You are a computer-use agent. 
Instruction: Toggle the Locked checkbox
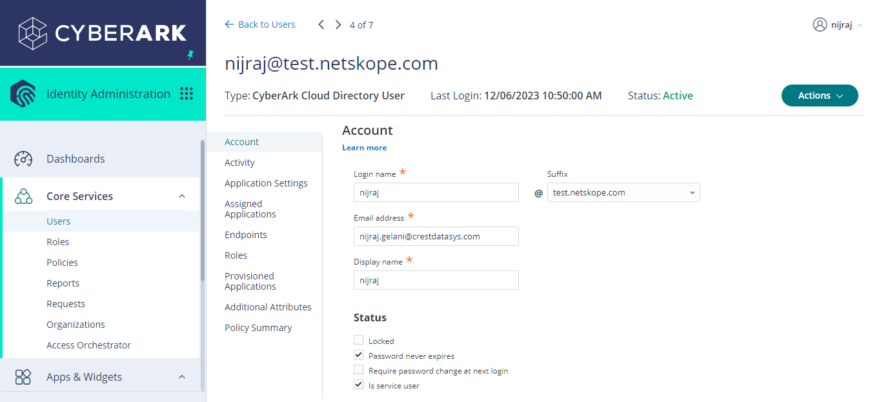tap(359, 340)
